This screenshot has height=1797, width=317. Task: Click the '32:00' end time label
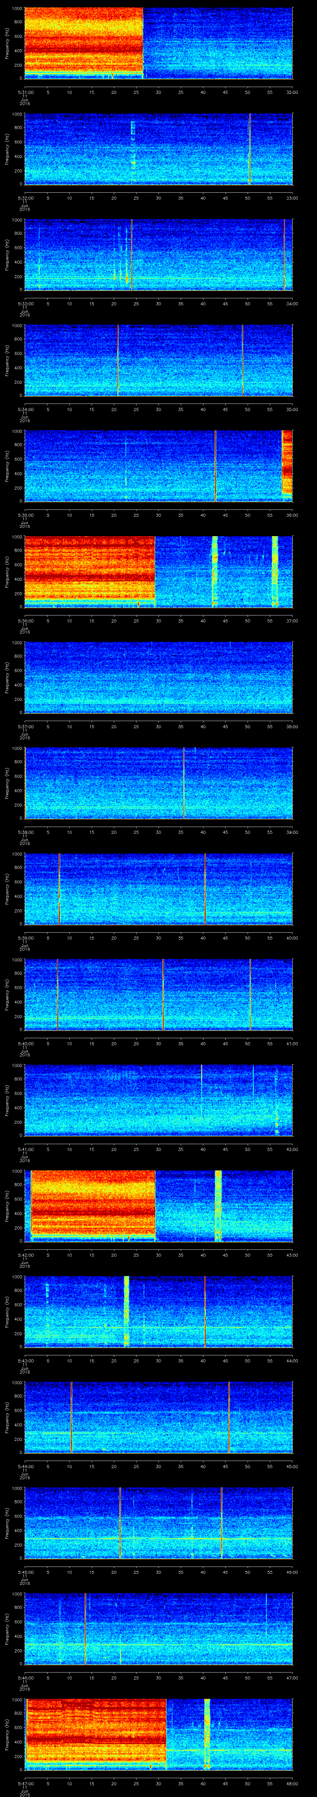[x=292, y=92]
